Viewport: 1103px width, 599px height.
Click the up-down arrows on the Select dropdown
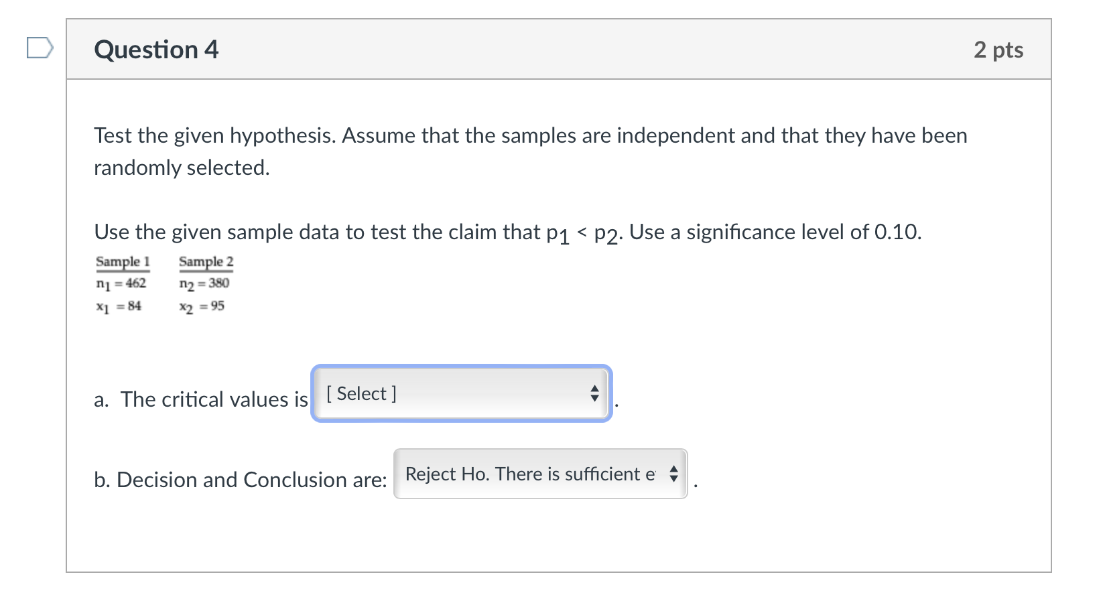(x=594, y=393)
